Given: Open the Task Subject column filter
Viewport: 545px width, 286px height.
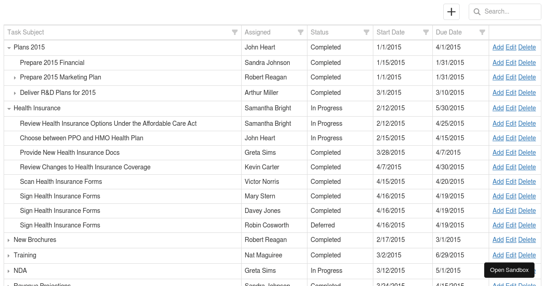Looking at the screenshot, I should [x=235, y=32].
